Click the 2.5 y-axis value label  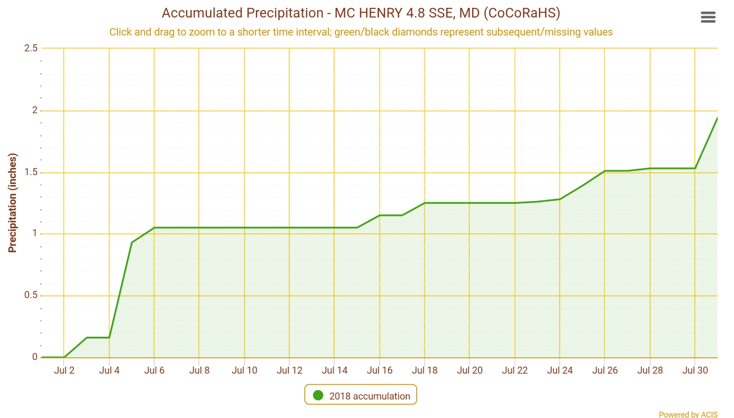click(x=31, y=48)
